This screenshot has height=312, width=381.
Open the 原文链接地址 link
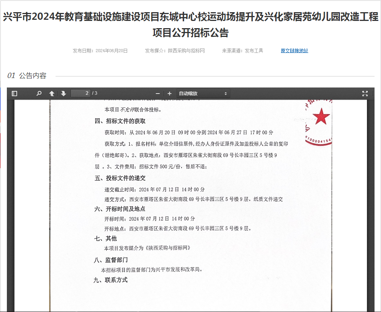(294, 51)
